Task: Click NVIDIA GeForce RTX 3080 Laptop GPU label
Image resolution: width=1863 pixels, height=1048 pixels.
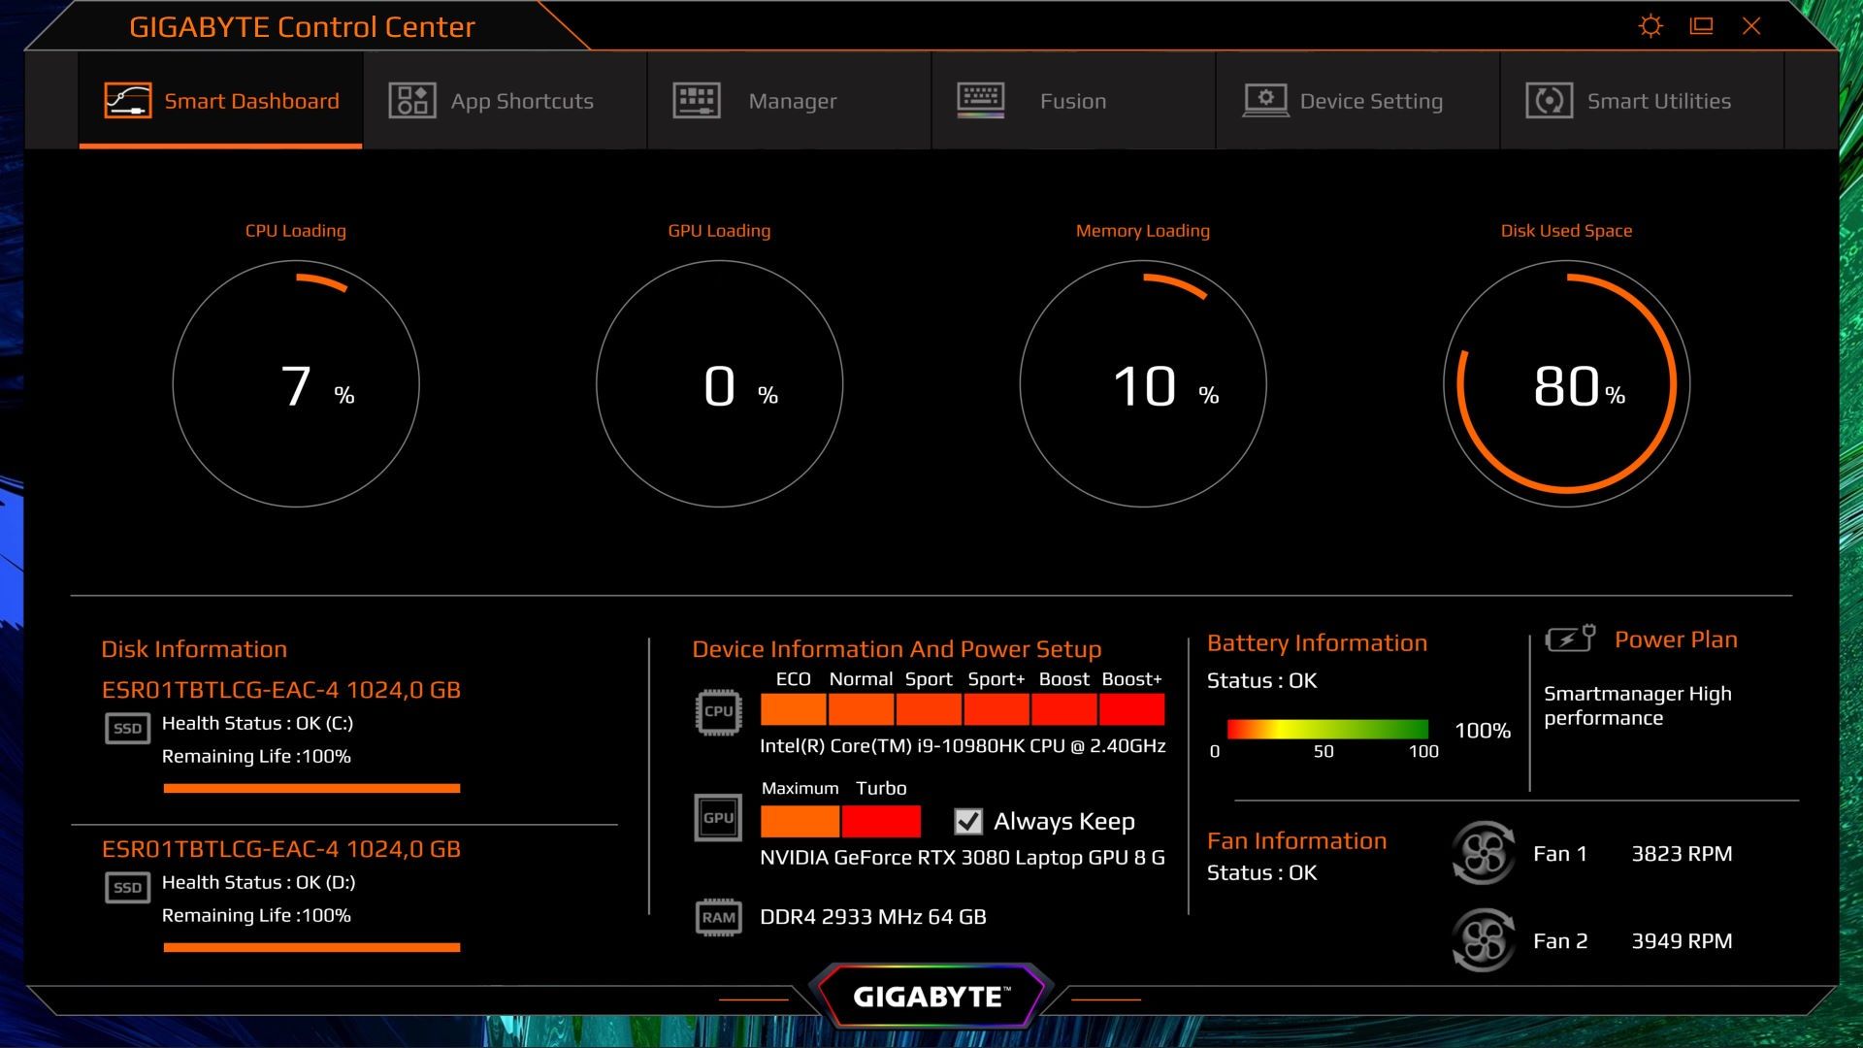Action: pos(963,858)
